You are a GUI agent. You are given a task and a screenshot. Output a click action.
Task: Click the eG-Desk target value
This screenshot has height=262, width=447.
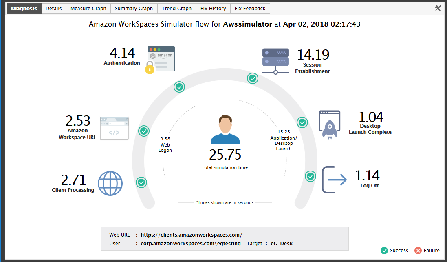click(x=282, y=244)
